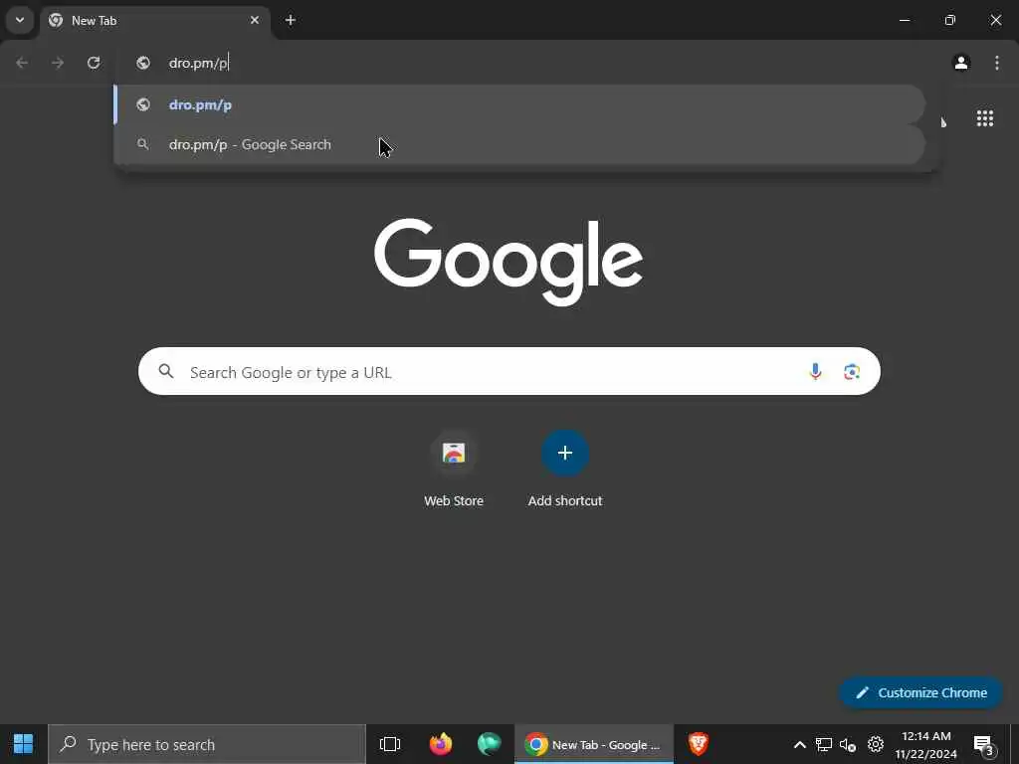Click the search magnifier in Google search box
1019x764 pixels.
pos(166,371)
